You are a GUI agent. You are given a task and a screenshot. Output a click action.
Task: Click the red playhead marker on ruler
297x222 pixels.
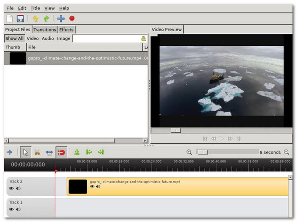55,171
